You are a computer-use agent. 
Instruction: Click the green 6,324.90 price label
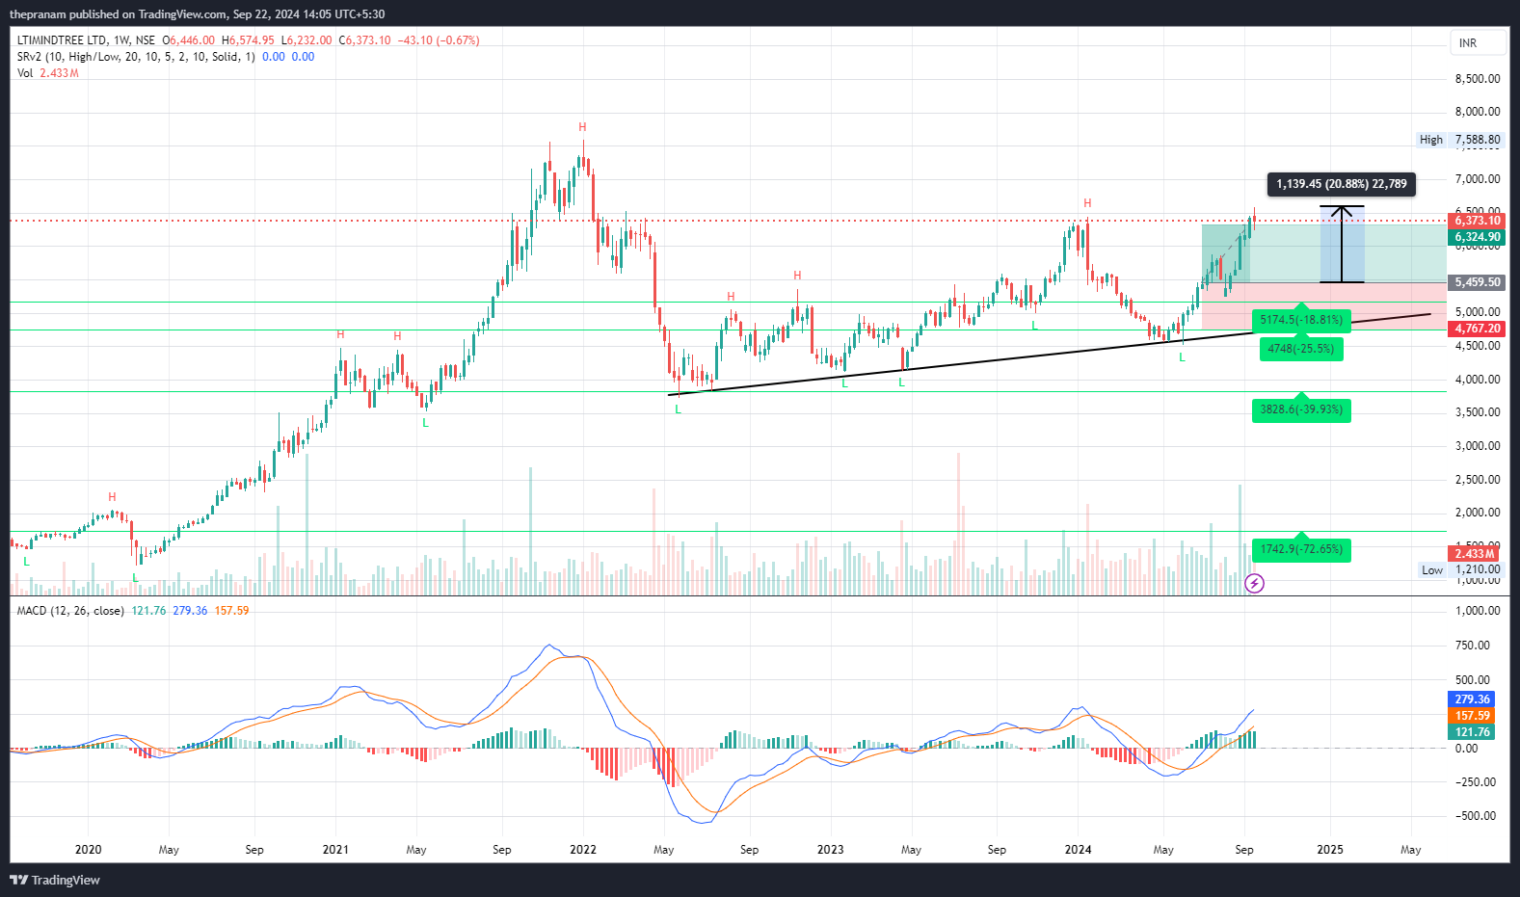pyautogui.click(x=1478, y=237)
